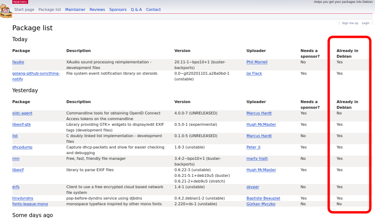Open the libexif package link
Viewport: 375px width, 218px height.
point(18,170)
